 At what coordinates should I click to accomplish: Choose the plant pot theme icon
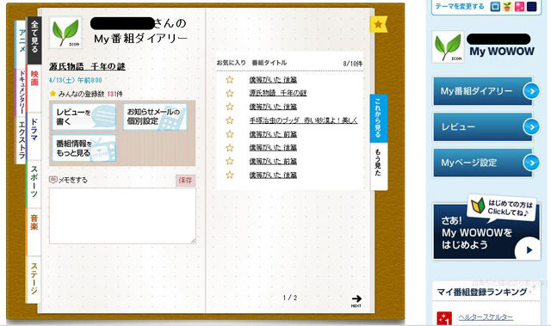507,7
